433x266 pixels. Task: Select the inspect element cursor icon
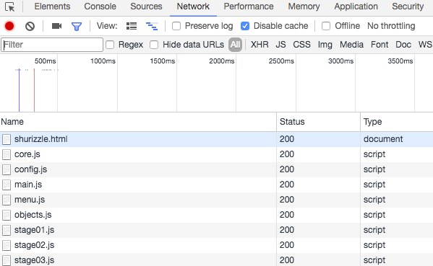coord(10,6)
